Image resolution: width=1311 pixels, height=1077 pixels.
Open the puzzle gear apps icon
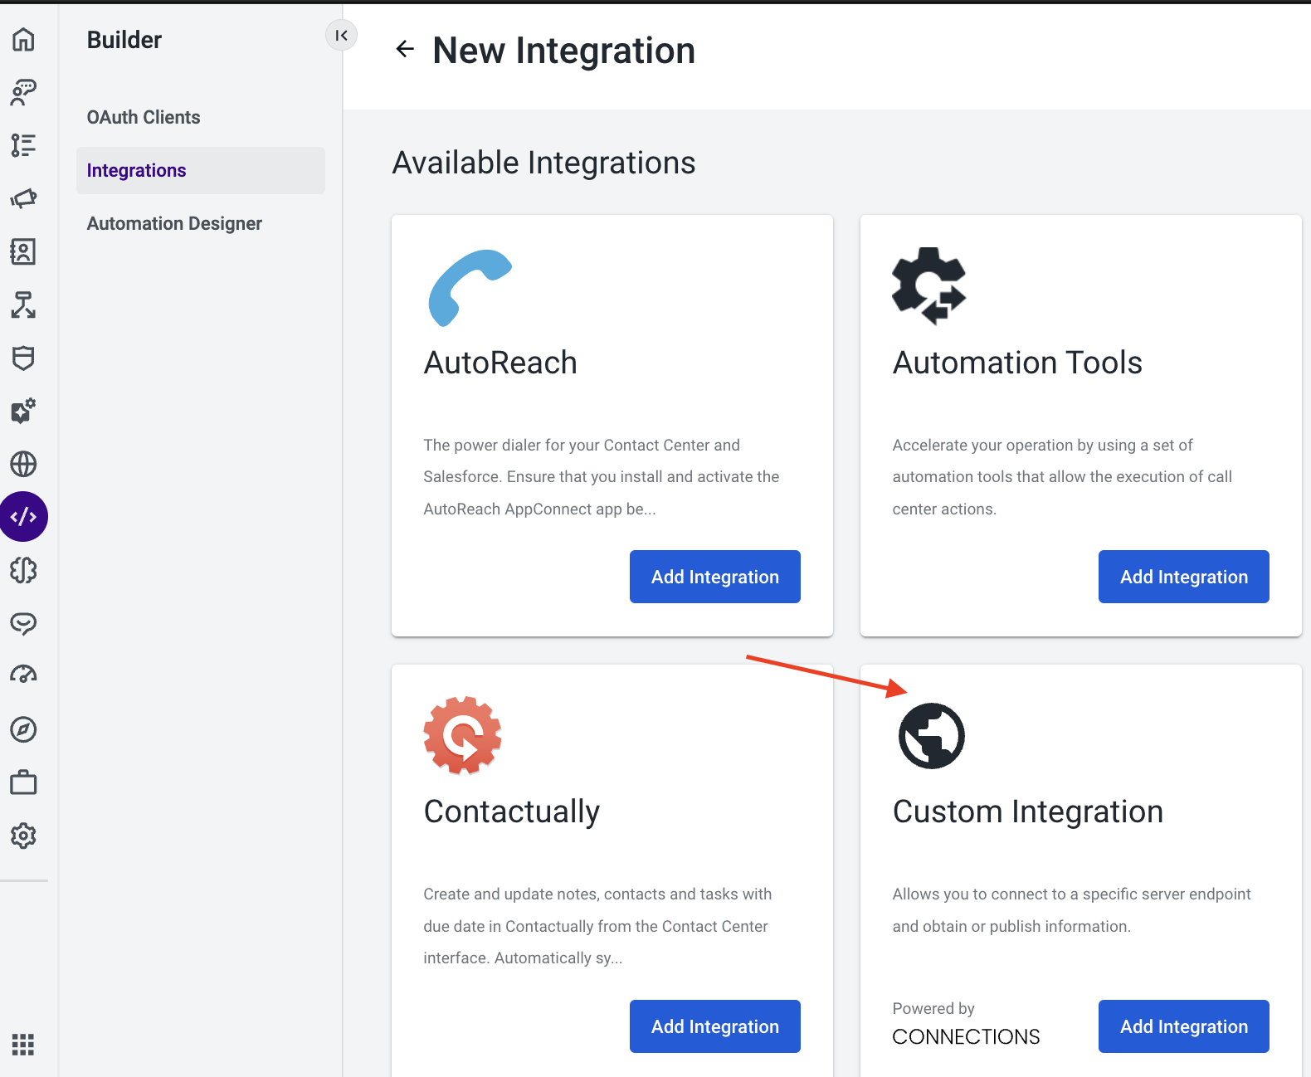[x=23, y=411]
